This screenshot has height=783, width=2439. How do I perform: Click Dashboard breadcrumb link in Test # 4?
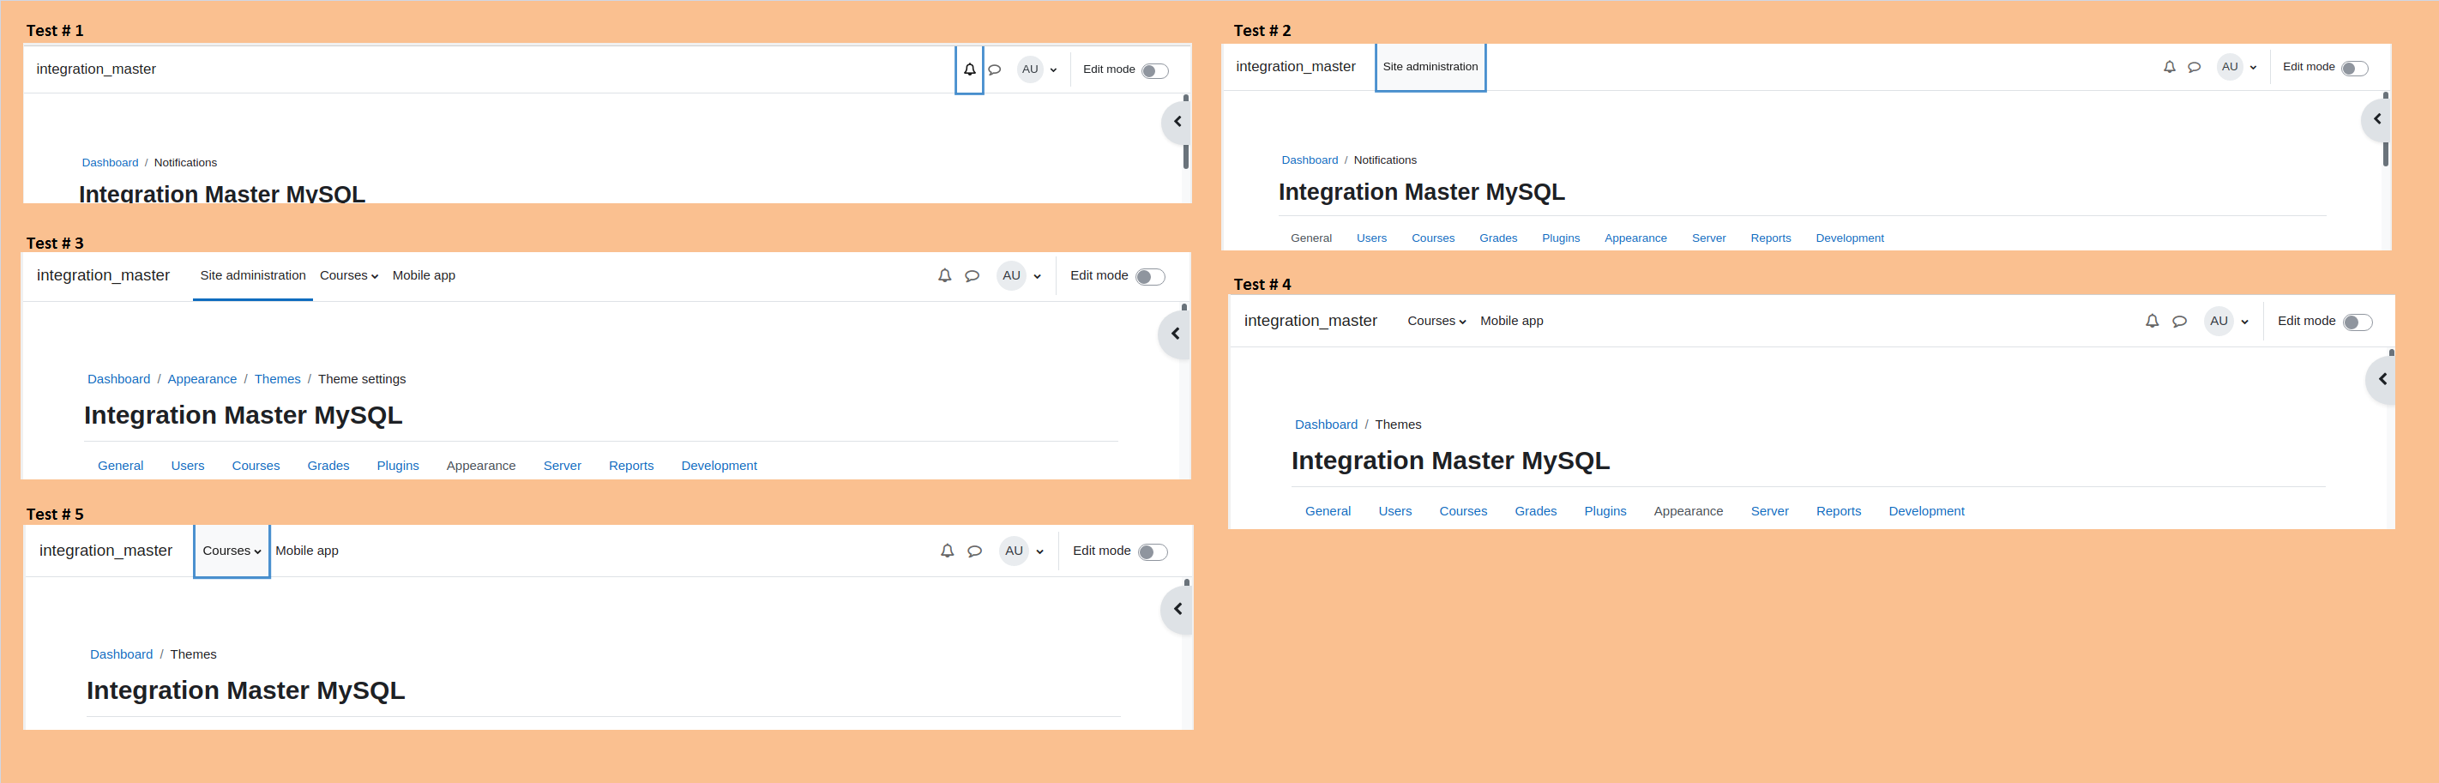pyautogui.click(x=1326, y=425)
